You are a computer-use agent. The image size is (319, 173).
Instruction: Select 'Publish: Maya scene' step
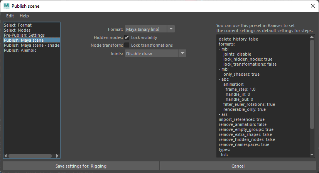tap(24, 40)
